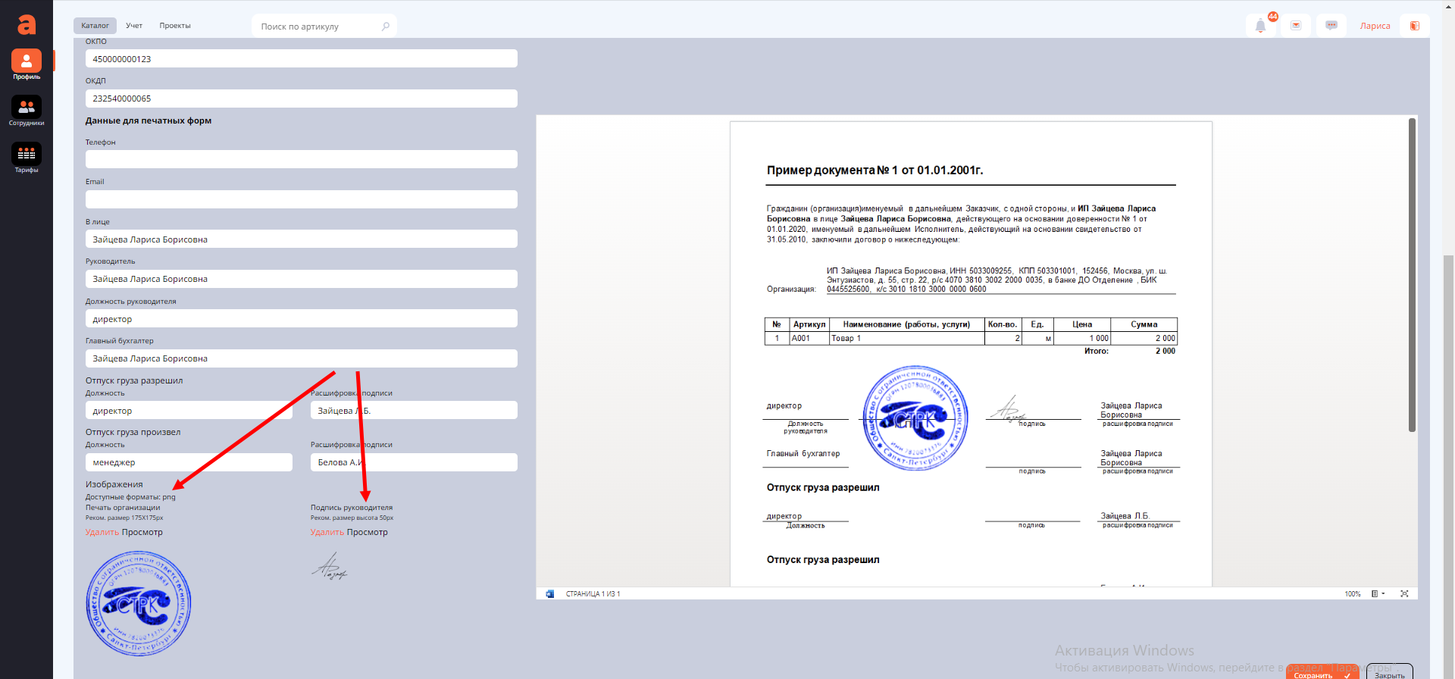The image size is (1455, 679).
Task: Click the Word icon in viewer footer
Action: (x=550, y=593)
